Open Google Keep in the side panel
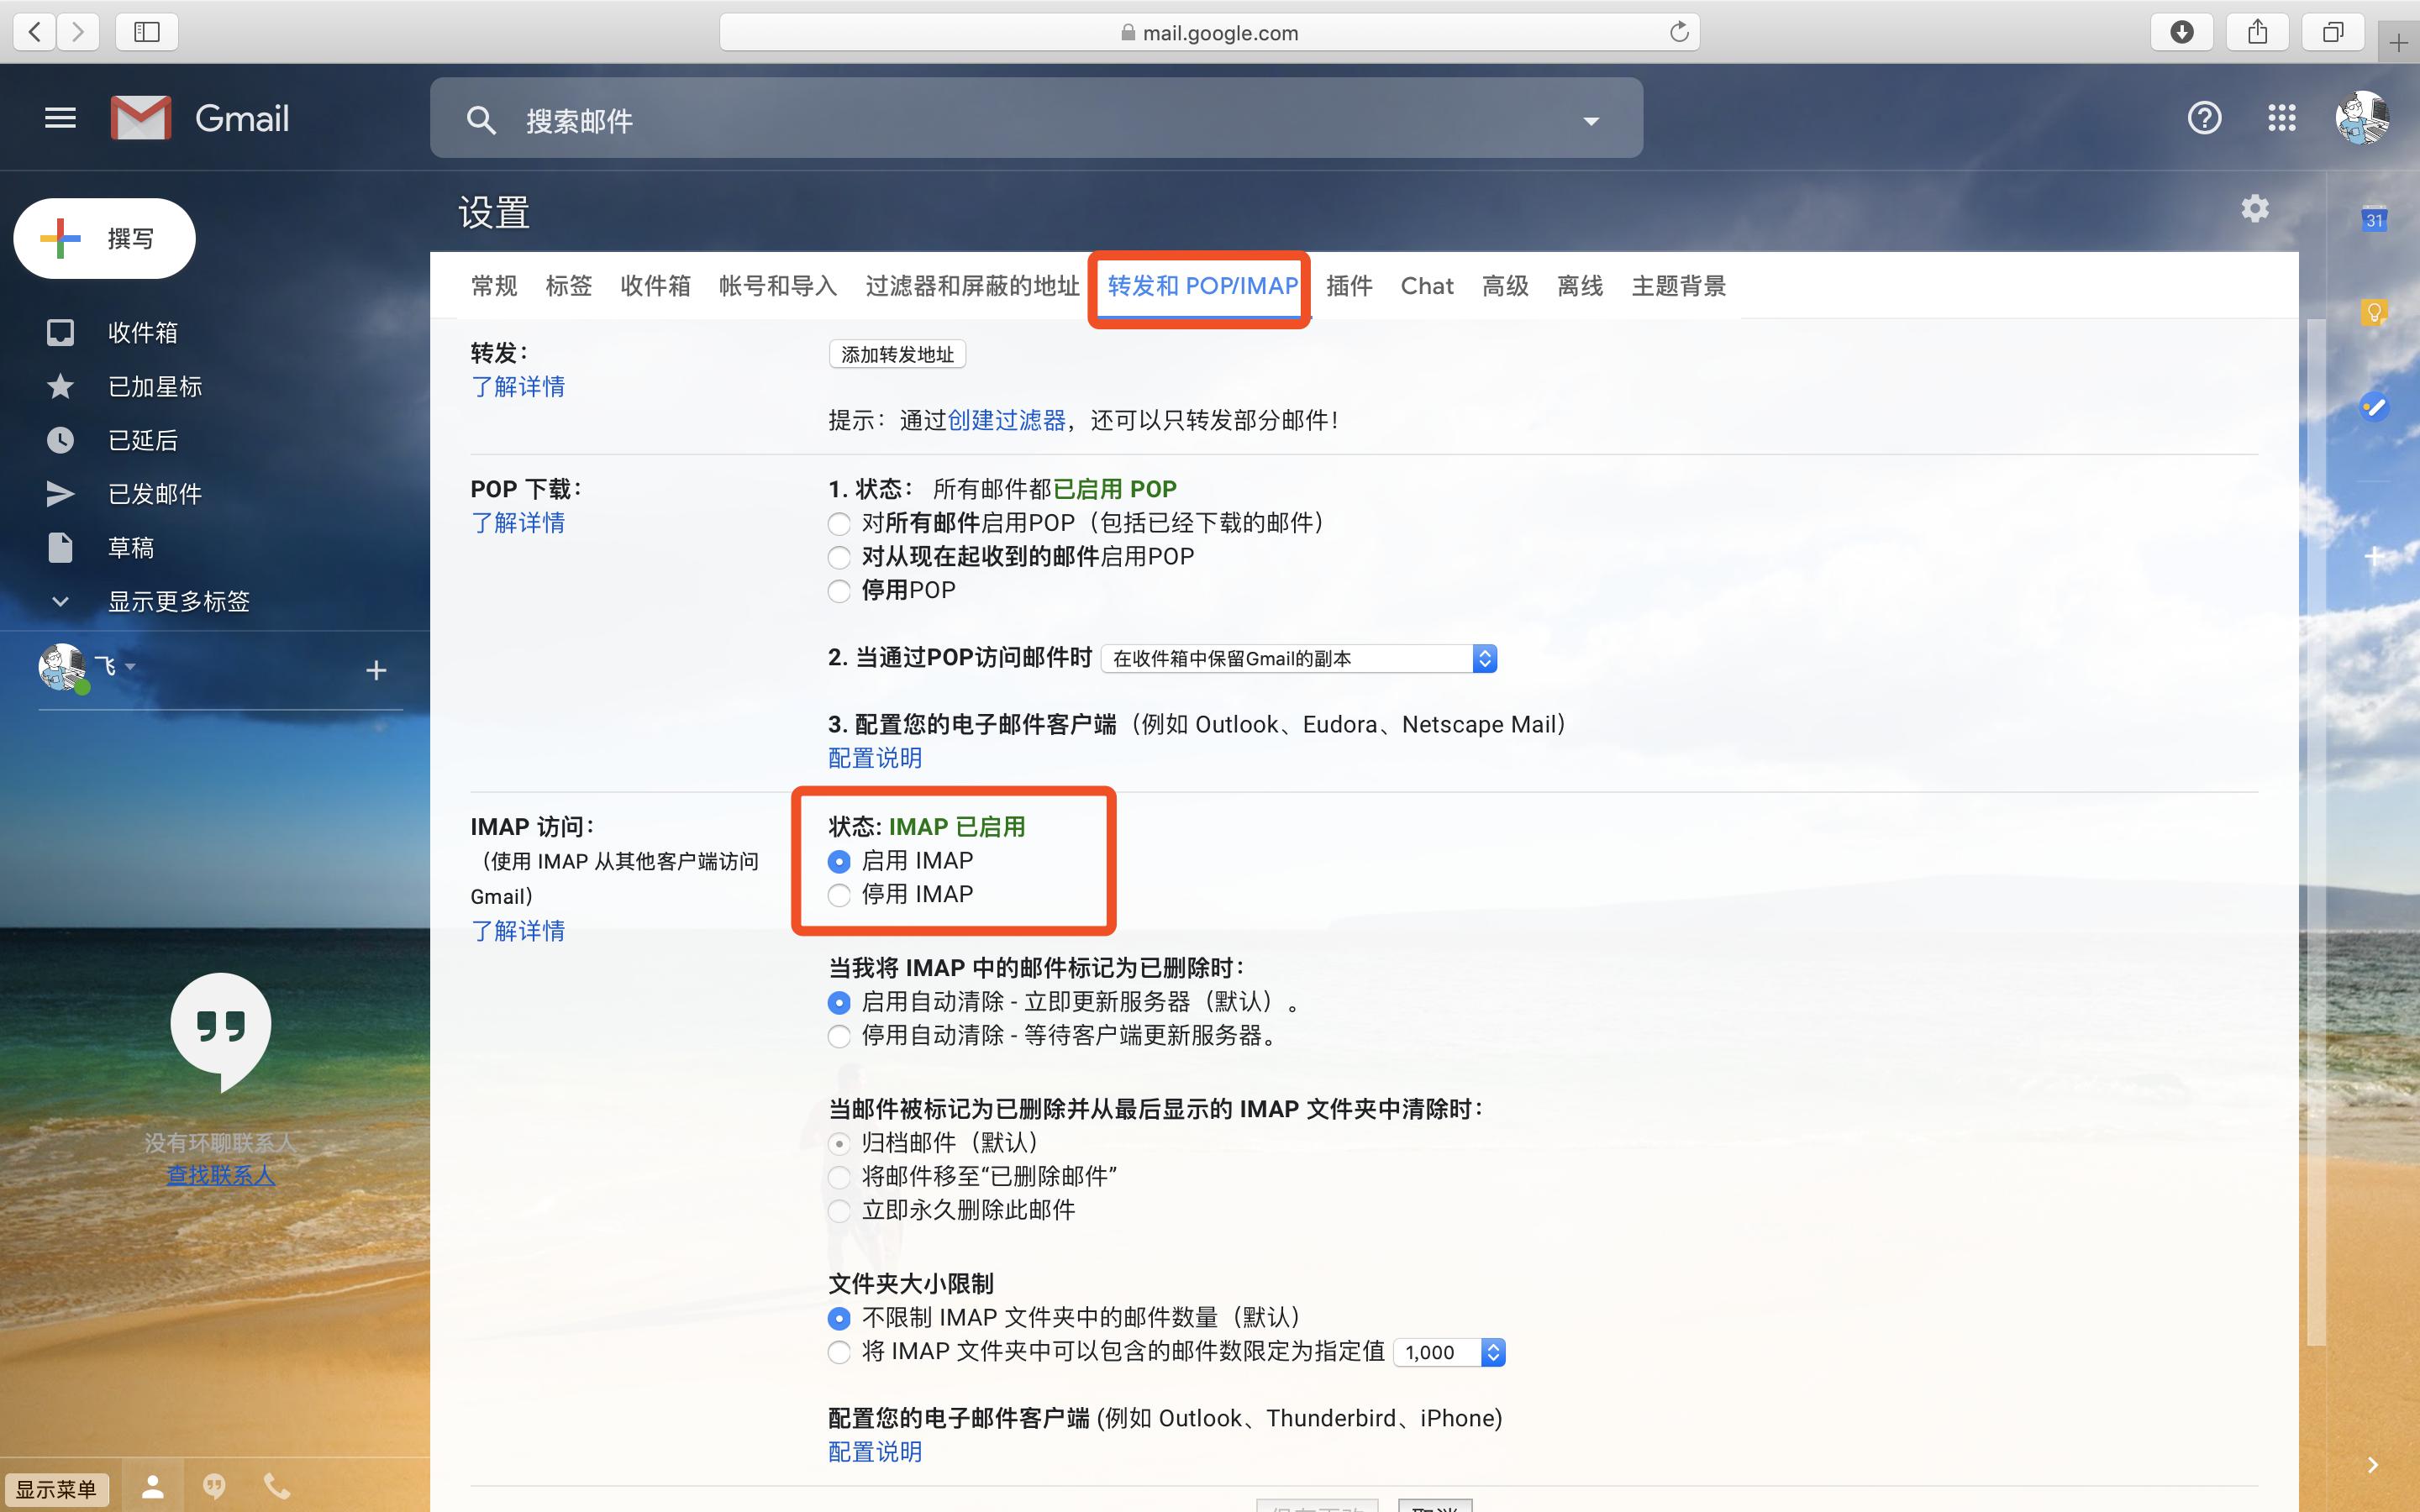Viewport: 2420px width, 1512px height. (2375, 312)
